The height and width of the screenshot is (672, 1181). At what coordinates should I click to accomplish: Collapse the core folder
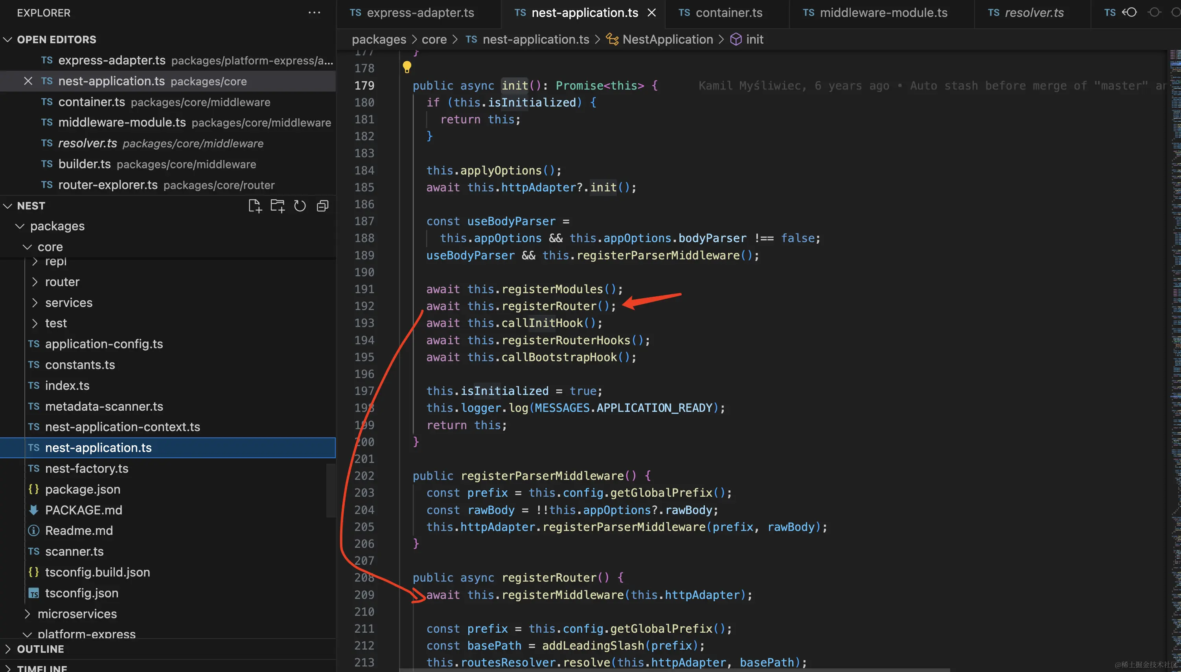click(x=27, y=247)
